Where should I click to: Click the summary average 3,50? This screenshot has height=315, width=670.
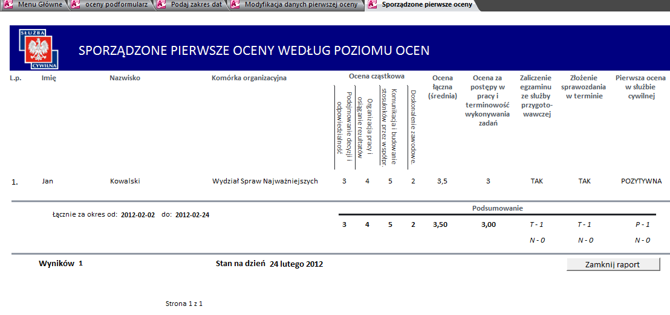coord(440,224)
